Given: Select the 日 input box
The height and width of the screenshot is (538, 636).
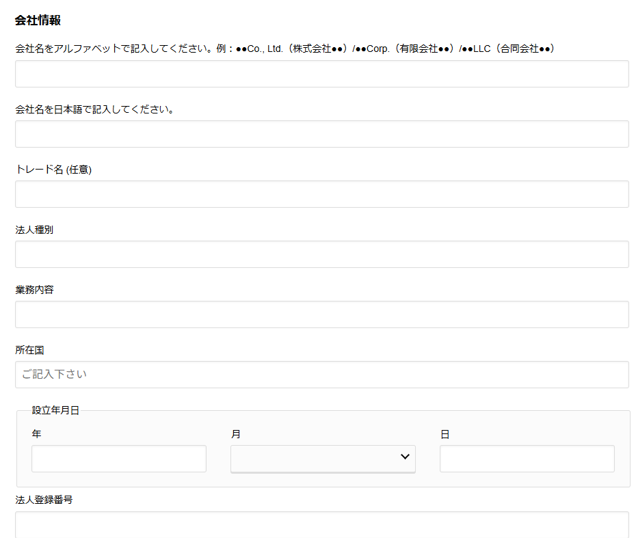Looking at the screenshot, I should (527, 459).
